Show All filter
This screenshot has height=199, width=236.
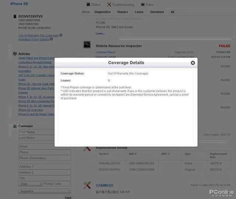(172, 12)
